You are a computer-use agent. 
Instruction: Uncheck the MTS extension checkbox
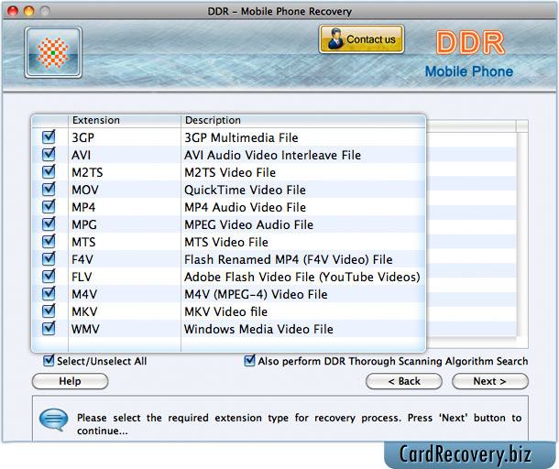coord(49,241)
